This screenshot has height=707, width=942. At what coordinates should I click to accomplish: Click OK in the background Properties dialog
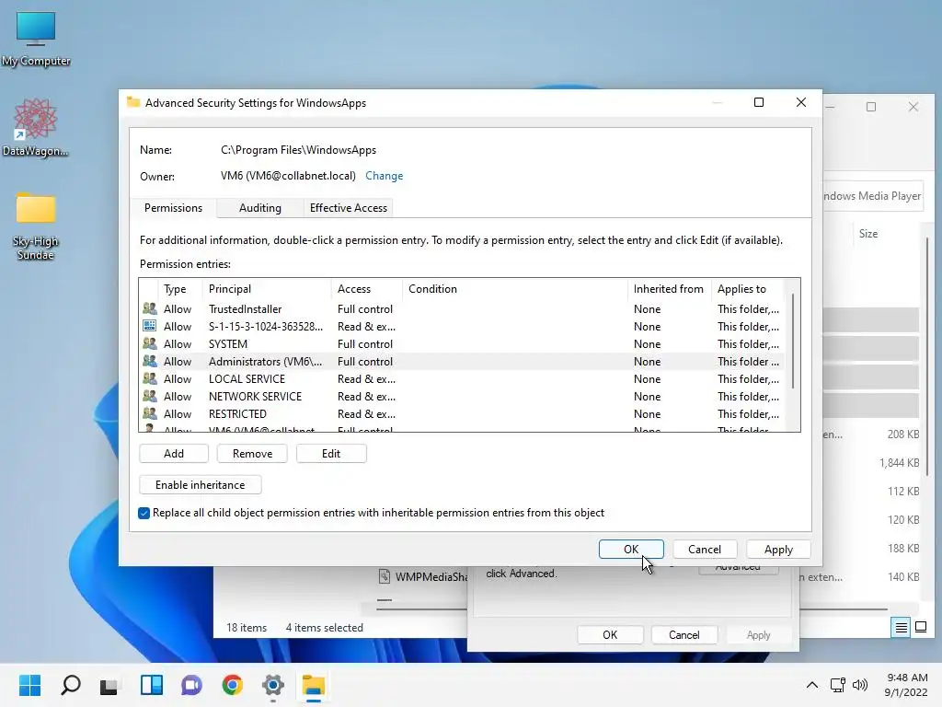pyautogui.click(x=610, y=635)
